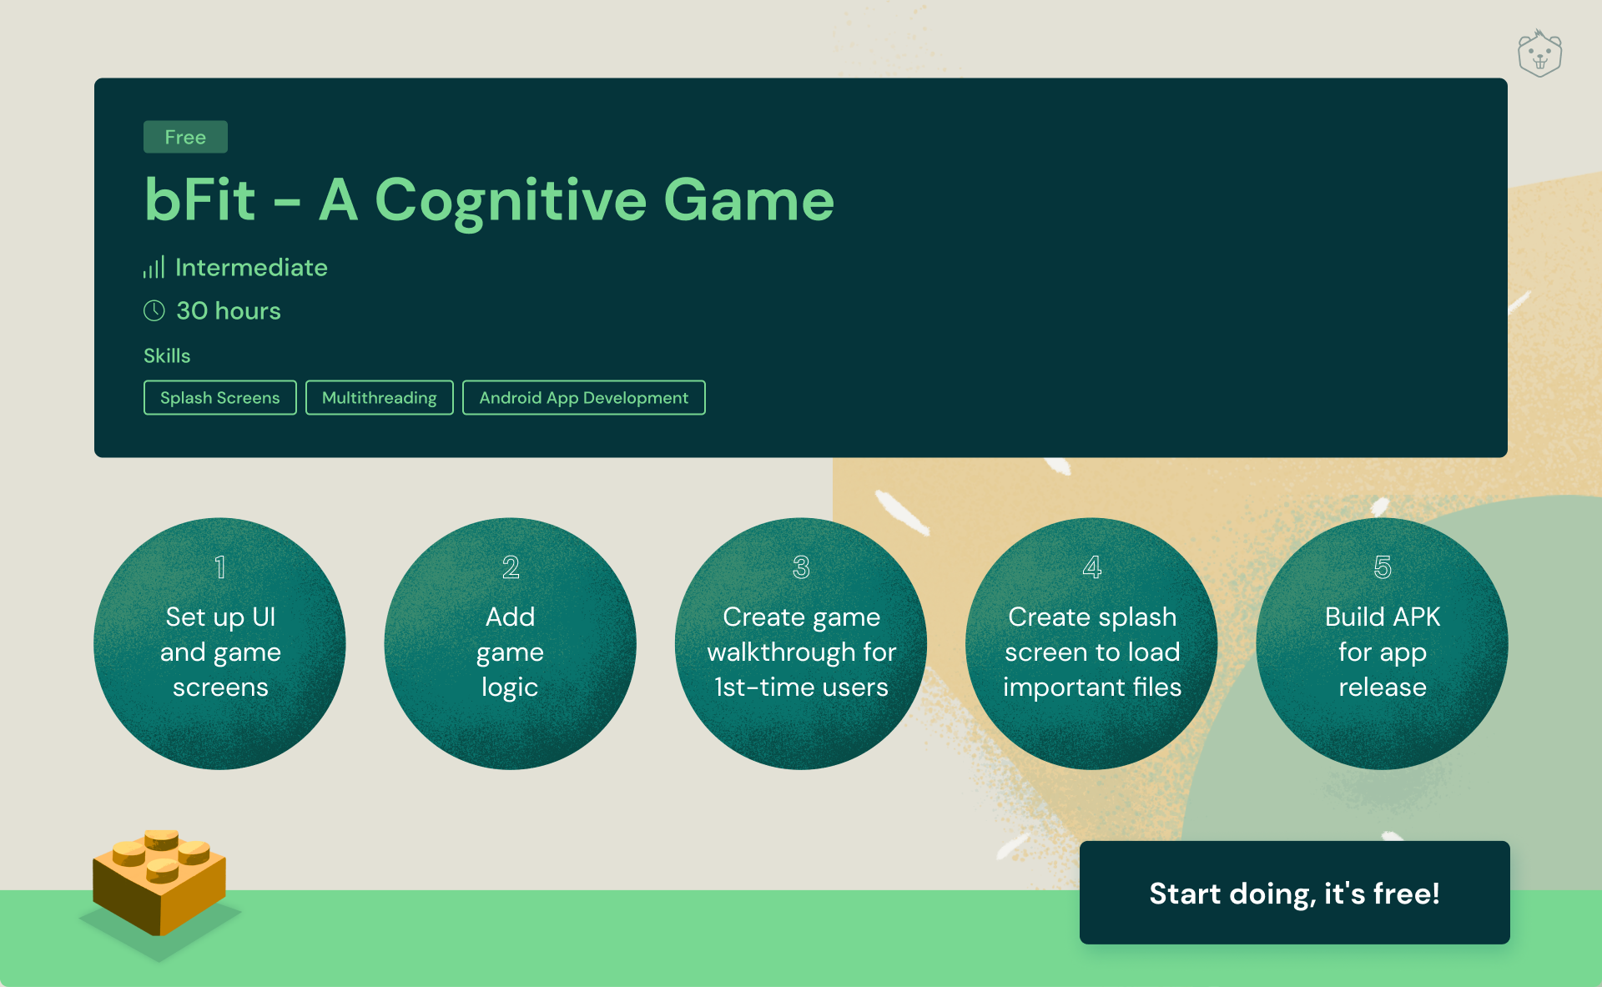Select the Android App Development skill tag
The image size is (1602, 987).
583,397
